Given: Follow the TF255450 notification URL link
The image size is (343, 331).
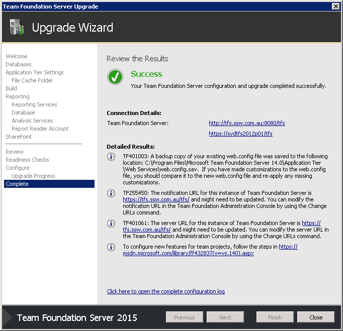Looking at the screenshot, I should pos(156,199).
